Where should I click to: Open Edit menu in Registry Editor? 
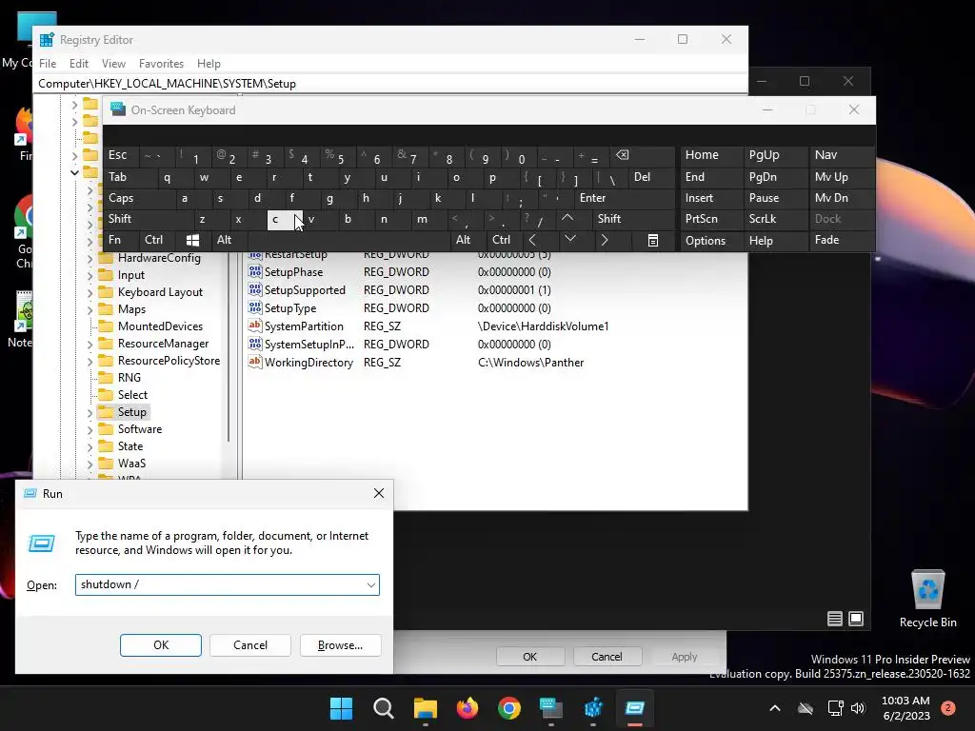pos(78,64)
